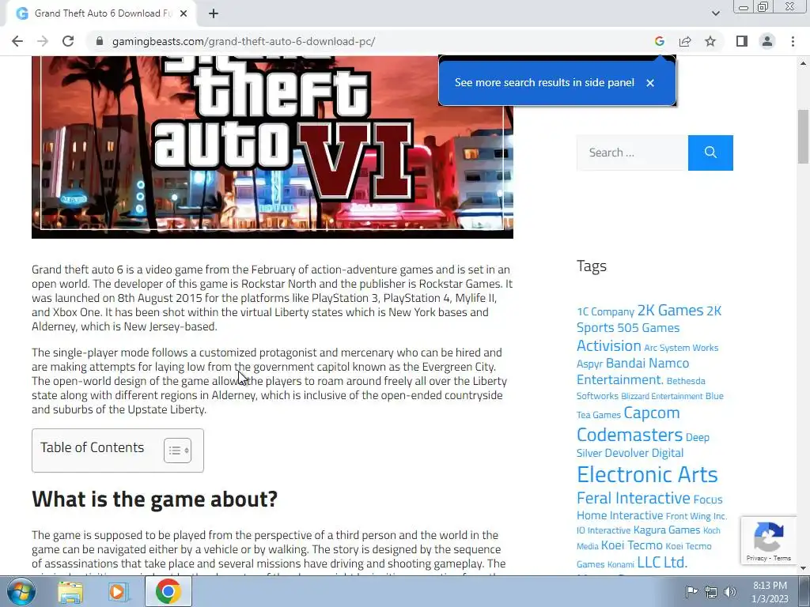
Task: Open the Devolver Digital tag
Action: [x=644, y=453]
